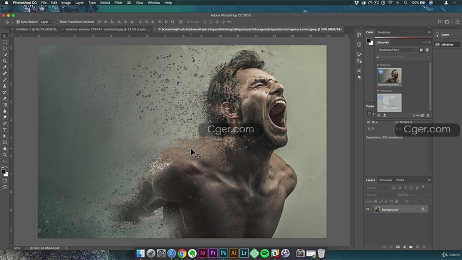
Task: Switch to vinicius-amano document tab
Action: [x=107, y=29]
